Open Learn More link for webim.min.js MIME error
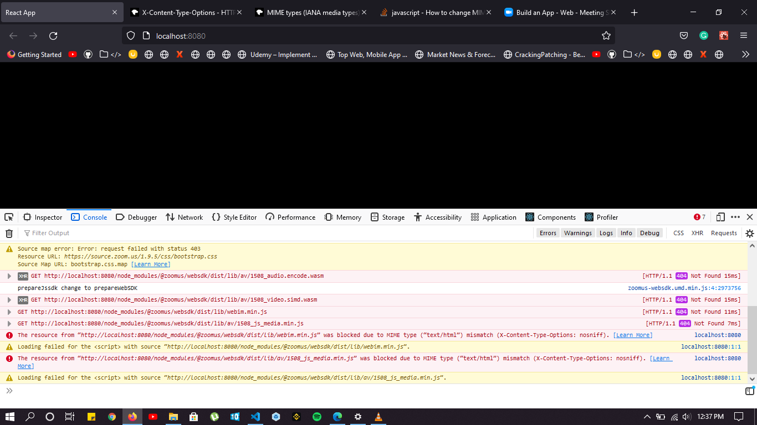The height and width of the screenshot is (425, 757). (633, 335)
